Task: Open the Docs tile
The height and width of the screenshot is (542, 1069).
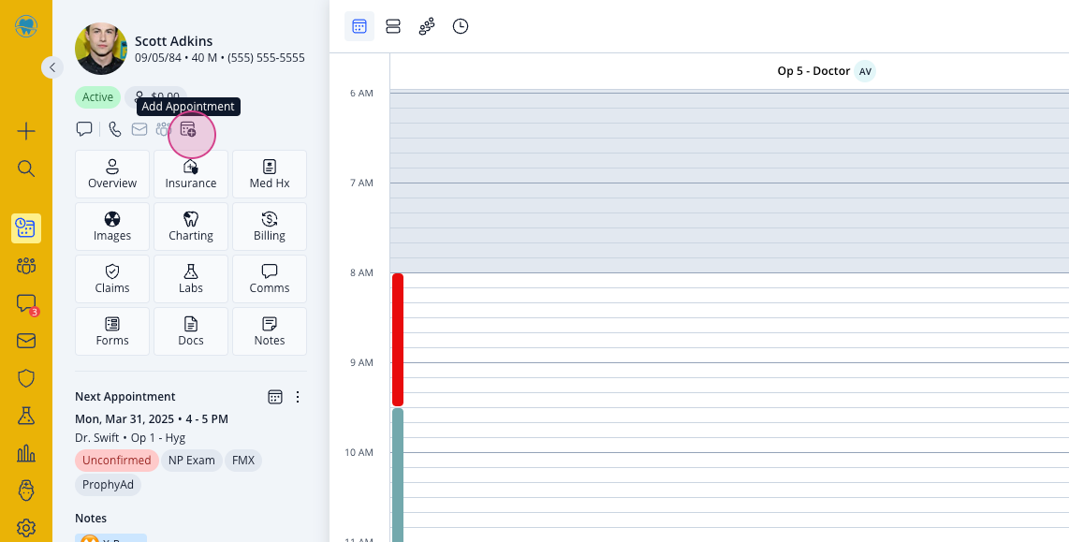Action: 191,332
